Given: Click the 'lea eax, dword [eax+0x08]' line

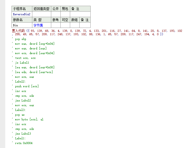Looking at the screenshot, I should click(x=35, y=67).
